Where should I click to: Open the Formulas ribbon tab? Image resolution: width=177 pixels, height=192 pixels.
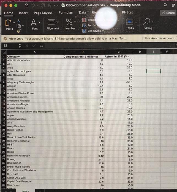tap(66, 13)
